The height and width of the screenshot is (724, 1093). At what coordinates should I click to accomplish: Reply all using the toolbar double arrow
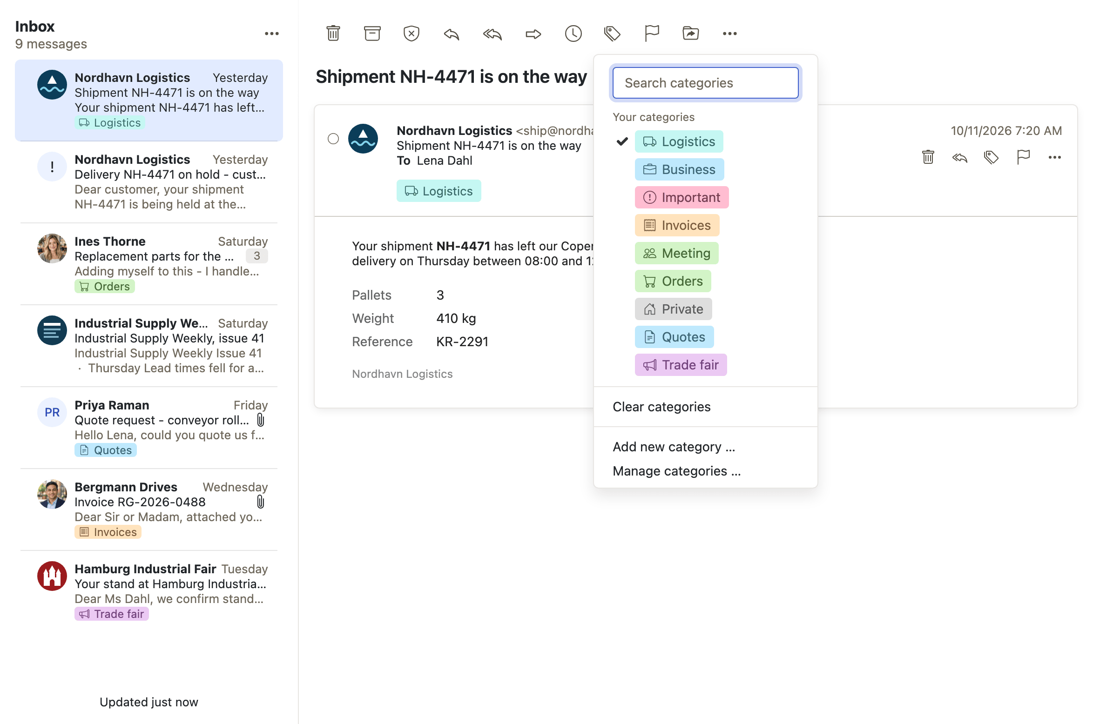click(x=493, y=34)
